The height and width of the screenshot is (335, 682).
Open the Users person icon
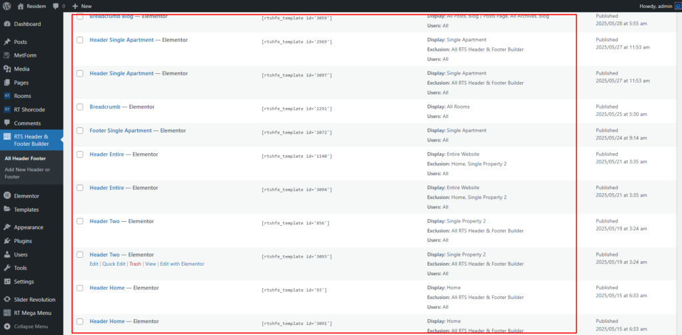(x=7, y=254)
